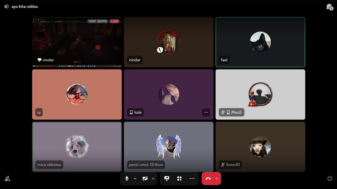337x189 pixels.
Task: Open more options in the control bar
Action: (x=192, y=179)
